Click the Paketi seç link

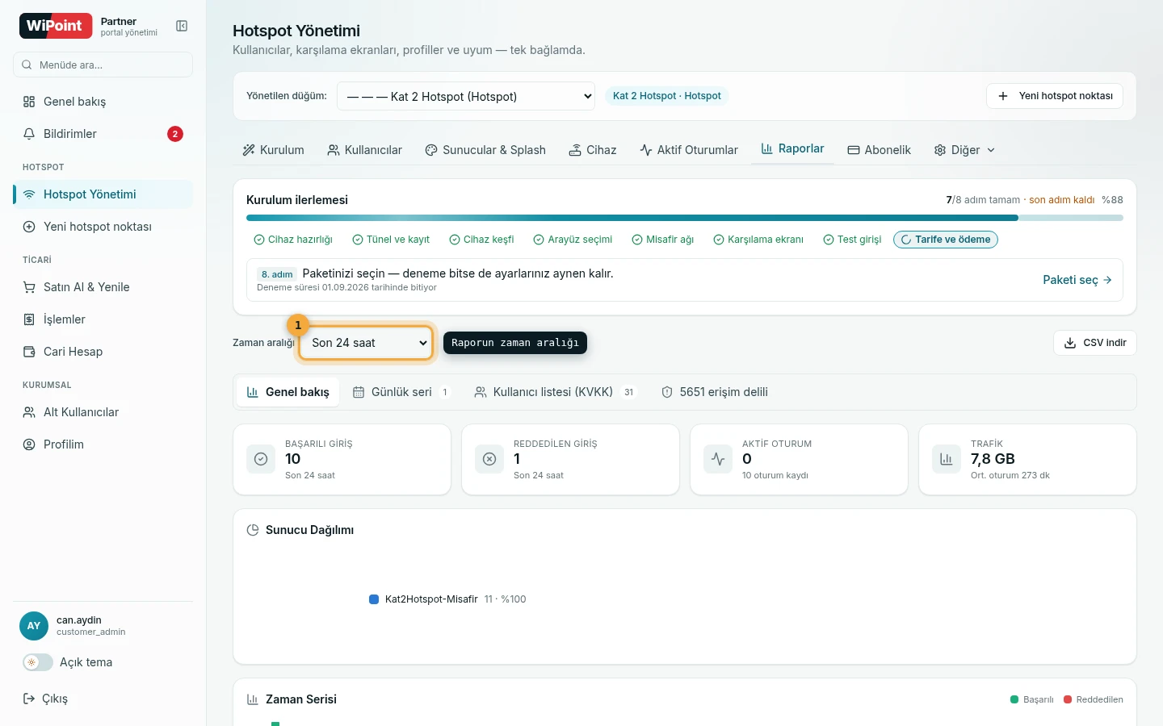point(1077,280)
